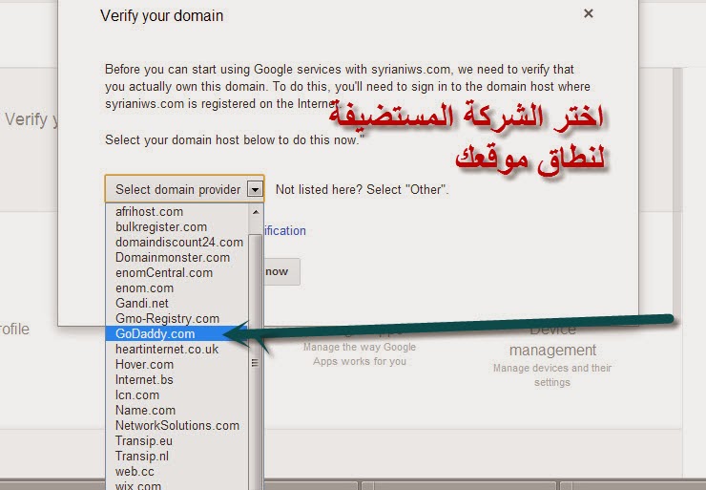Open the Select domain provider dropdown
Screen dimensions: 706x490
click(184, 189)
